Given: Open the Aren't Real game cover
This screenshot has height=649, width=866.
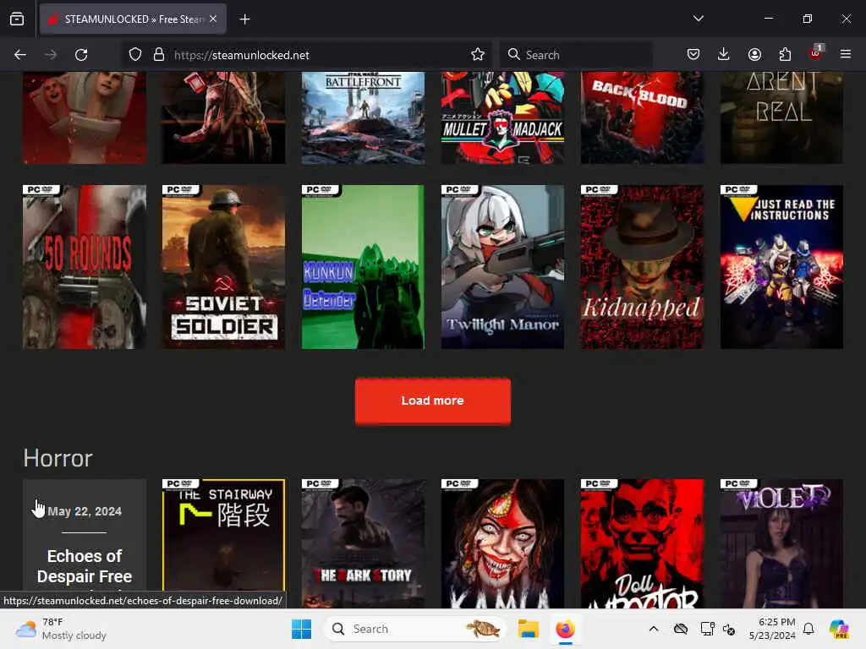Looking at the screenshot, I should click(x=781, y=117).
